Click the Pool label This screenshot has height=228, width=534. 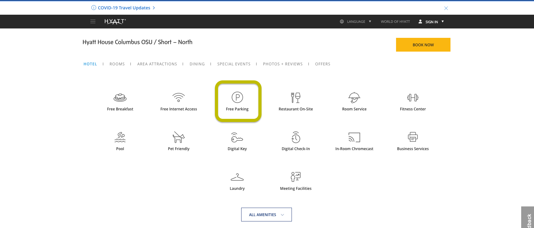coord(120,149)
